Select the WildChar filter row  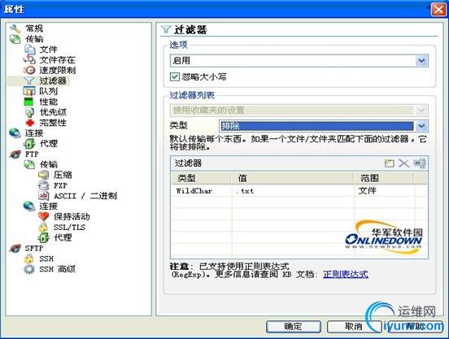tap(299, 191)
